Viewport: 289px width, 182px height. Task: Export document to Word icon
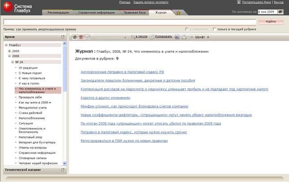177,37
